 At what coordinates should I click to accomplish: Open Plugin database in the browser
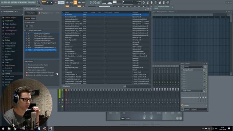coord(11,24)
